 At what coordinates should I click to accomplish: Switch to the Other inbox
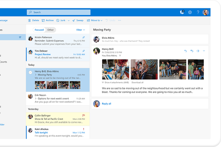pyautogui.click(x=51, y=30)
